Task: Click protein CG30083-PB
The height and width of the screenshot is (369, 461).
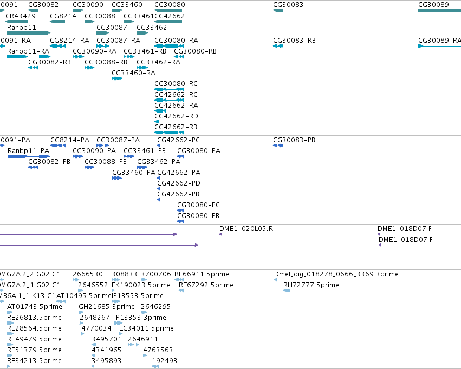Action: (294, 140)
